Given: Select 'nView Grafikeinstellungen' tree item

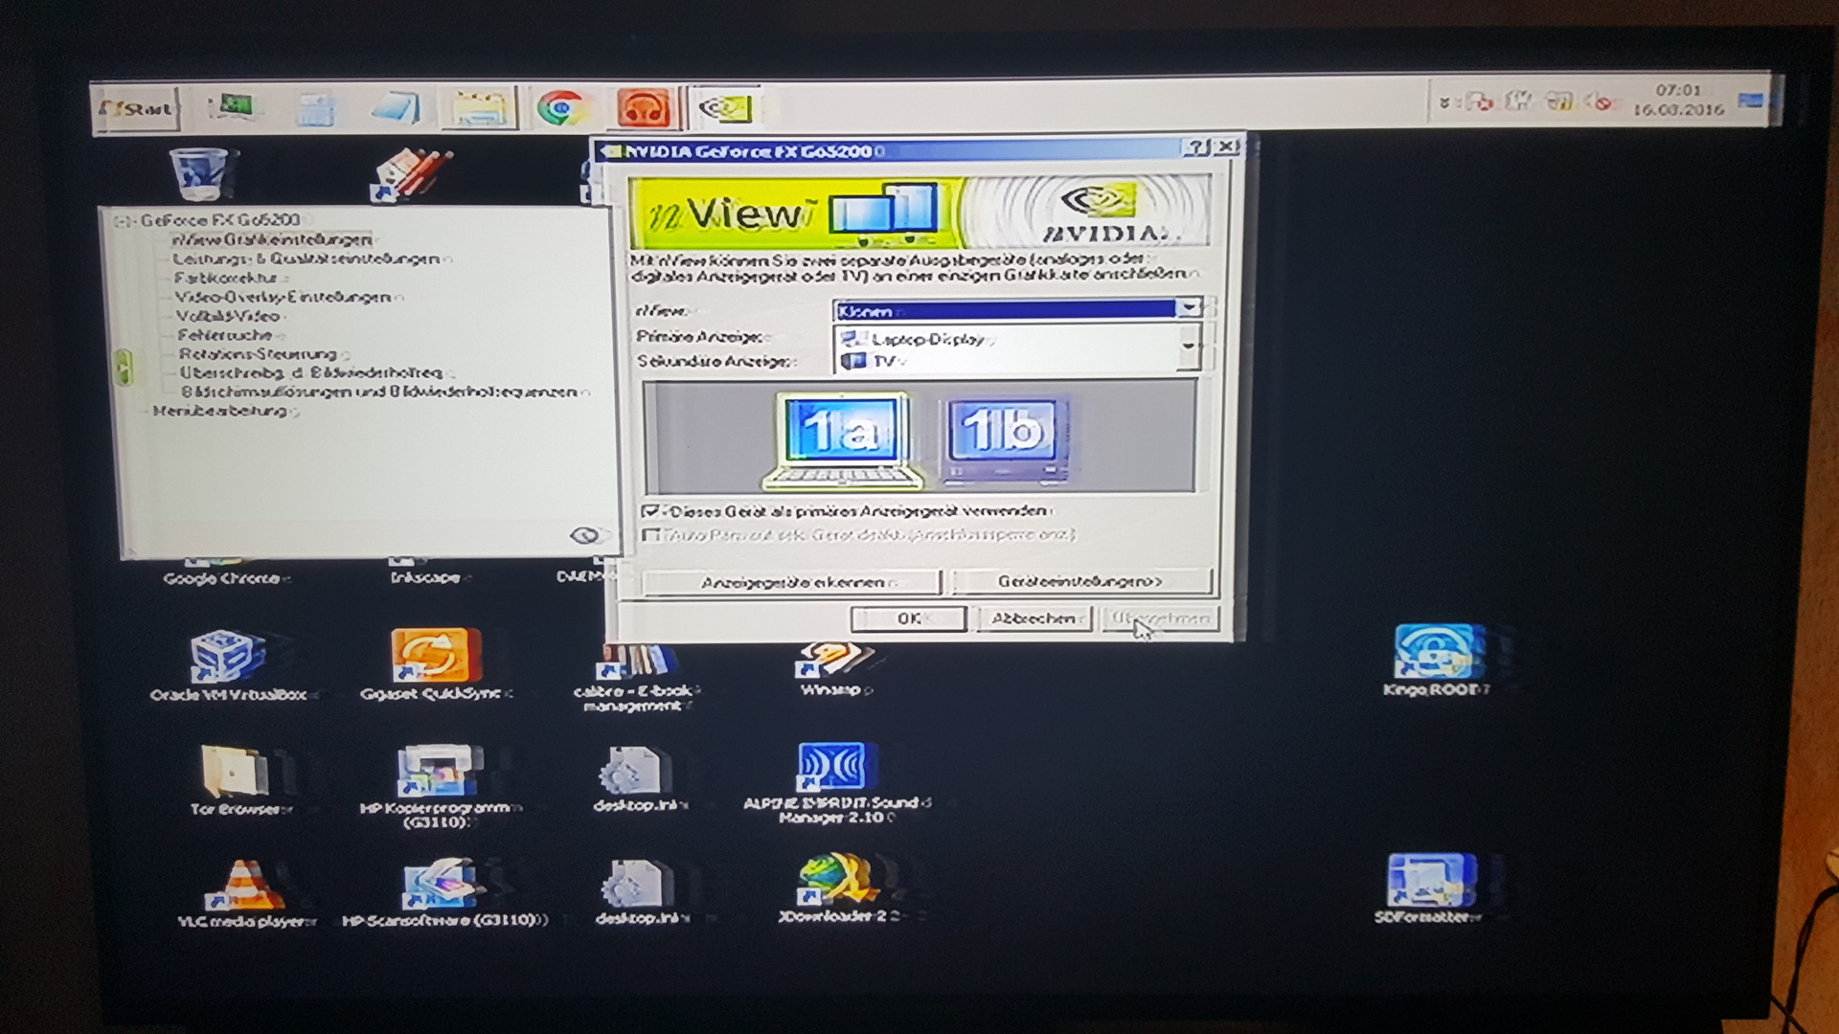Looking at the screenshot, I should 271,239.
